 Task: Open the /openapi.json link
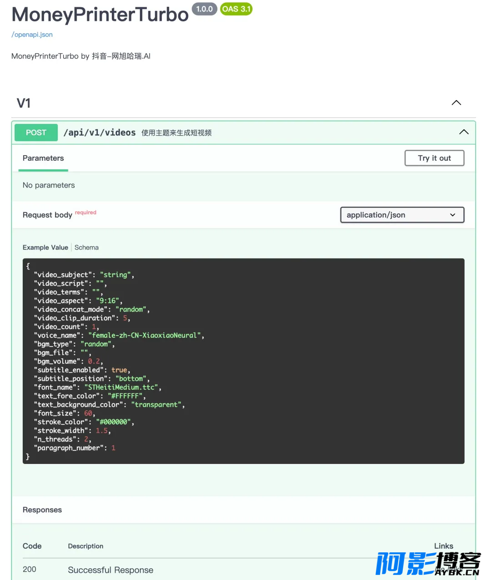[32, 35]
